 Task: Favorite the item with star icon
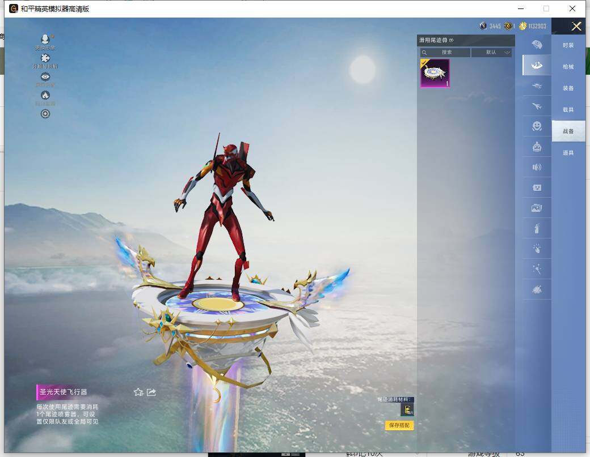pyautogui.click(x=138, y=392)
